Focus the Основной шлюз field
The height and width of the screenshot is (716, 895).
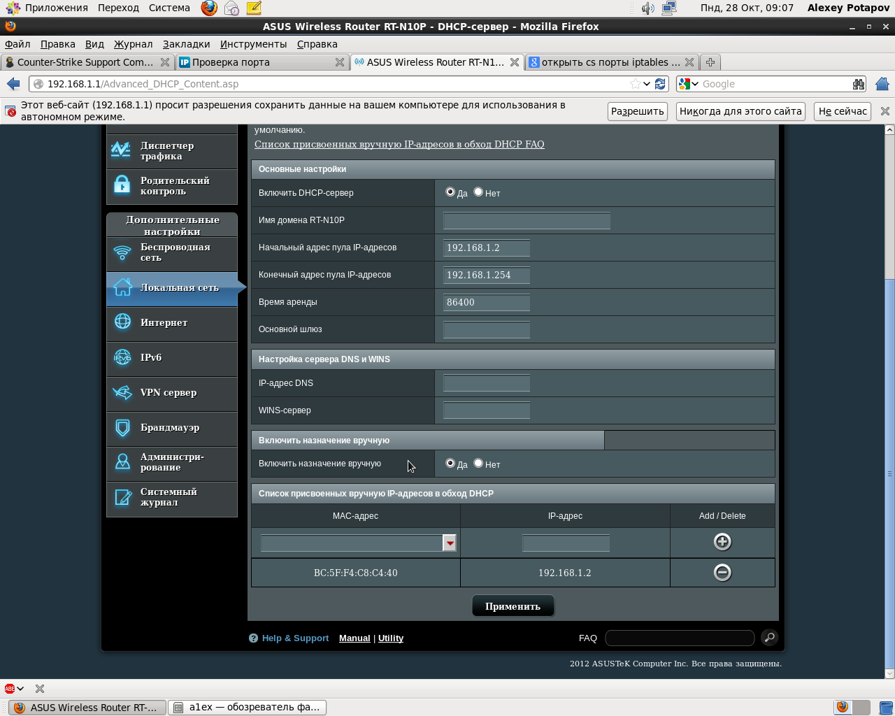487,330
